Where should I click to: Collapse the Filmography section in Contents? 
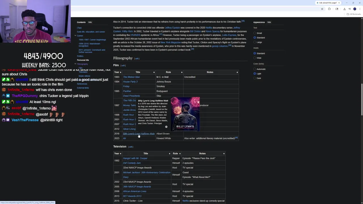coord(75,64)
